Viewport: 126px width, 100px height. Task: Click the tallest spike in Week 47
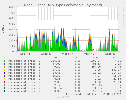click(75, 31)
